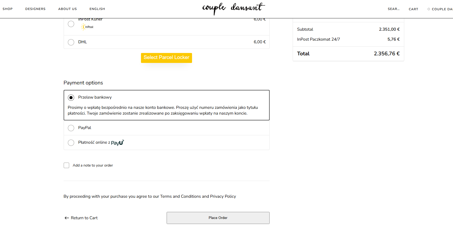
Task: Select DHL shipping method
Action: point(71,42)
